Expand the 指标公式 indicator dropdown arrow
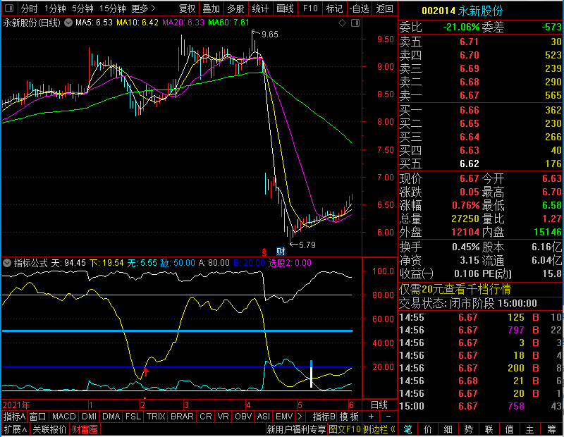 (7, 263)
